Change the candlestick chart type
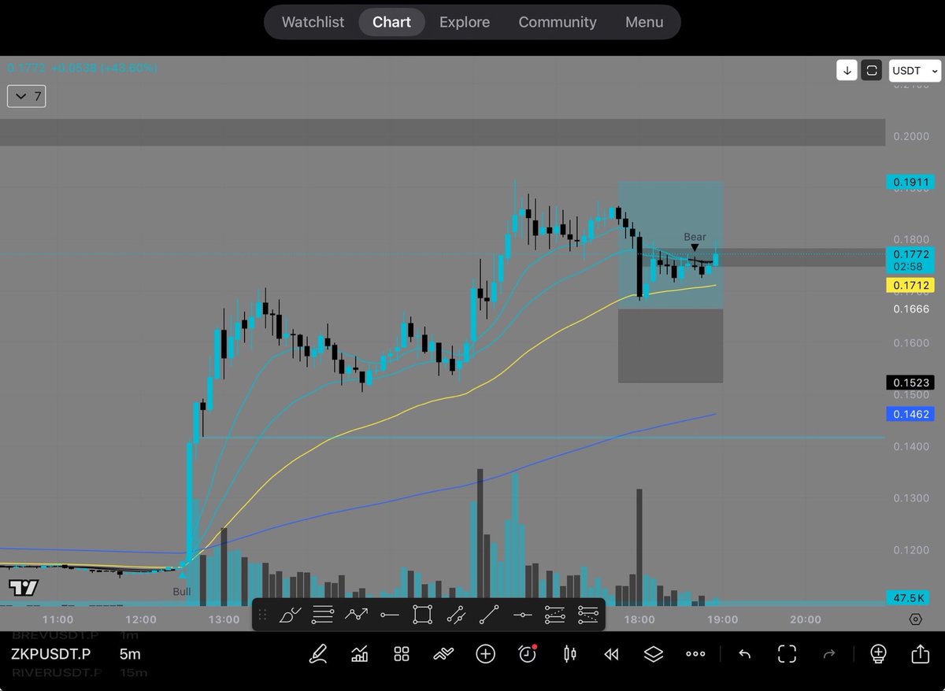 tap(569, 653)
